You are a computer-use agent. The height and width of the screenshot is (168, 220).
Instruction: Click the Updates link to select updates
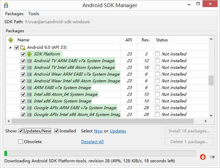click(x=118, y=131)
